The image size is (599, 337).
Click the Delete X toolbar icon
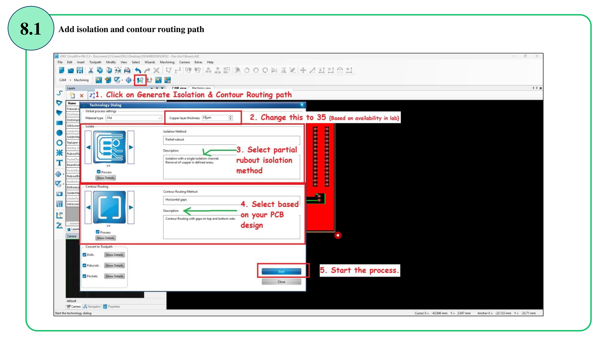point(156,70)
